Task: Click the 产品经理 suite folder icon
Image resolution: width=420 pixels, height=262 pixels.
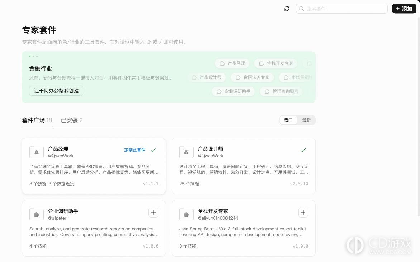Action: 37,152
